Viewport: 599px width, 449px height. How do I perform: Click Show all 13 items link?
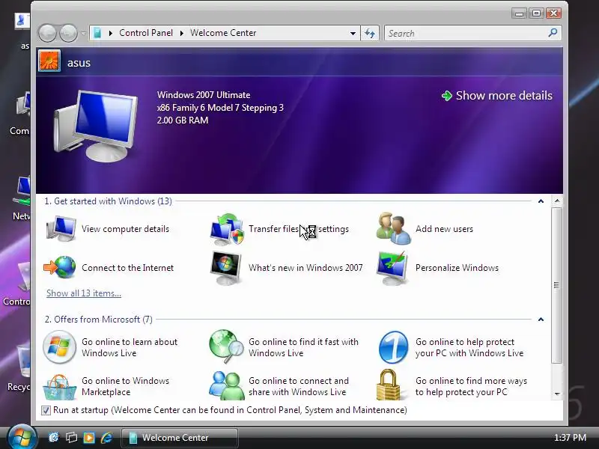[84, 293]
